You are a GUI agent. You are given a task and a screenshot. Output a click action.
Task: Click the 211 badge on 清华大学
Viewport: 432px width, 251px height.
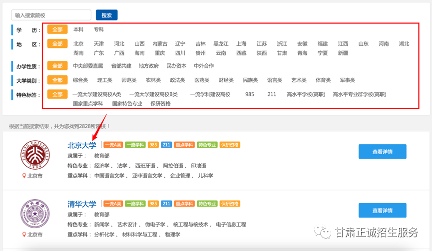click(166, 204)
